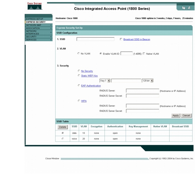Expand the Association menu plus
The height and width of the screenshot is (176, 195).
[51, 28]
